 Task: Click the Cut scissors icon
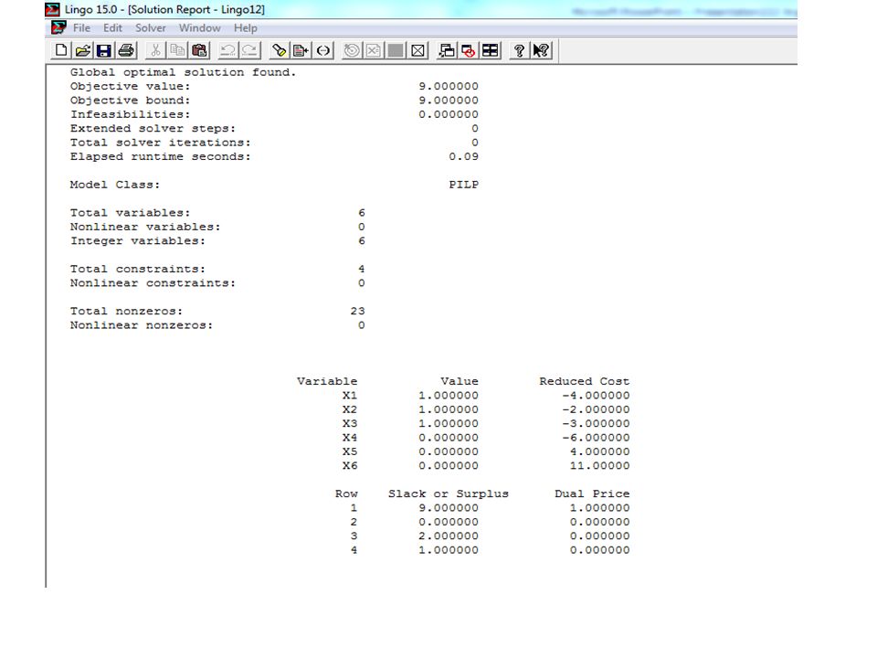155,51
